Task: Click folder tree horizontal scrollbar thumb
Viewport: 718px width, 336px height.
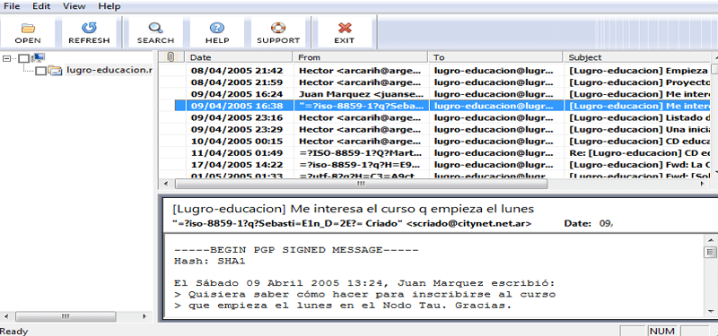Action: click(65, 316)
